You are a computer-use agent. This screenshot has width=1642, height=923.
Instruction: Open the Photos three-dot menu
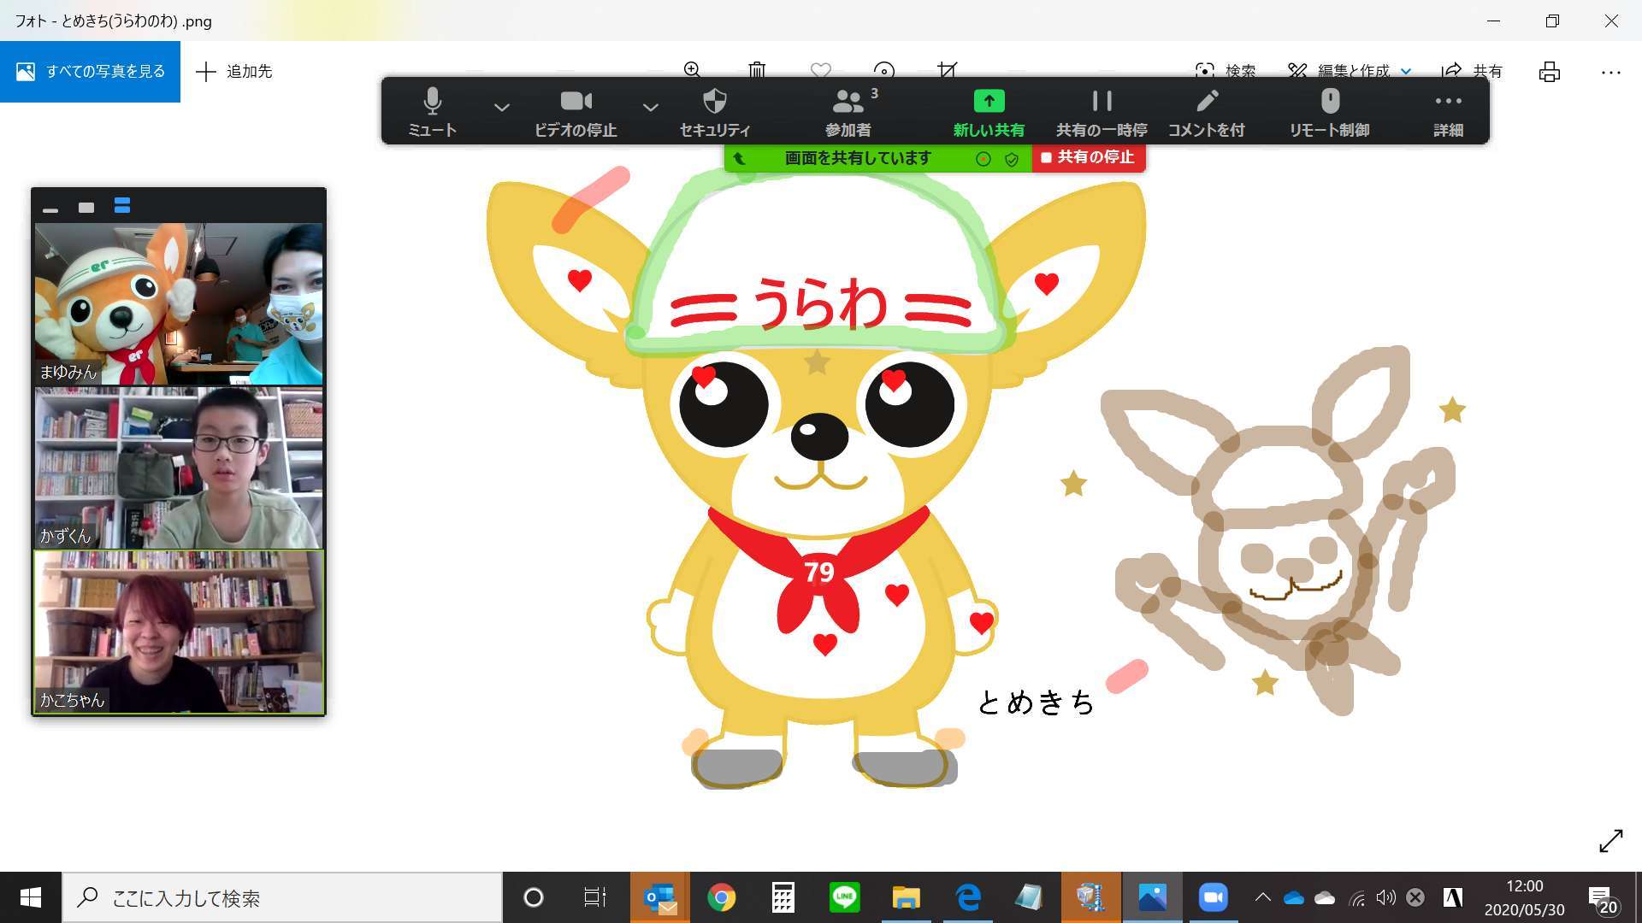(1610, 73)
